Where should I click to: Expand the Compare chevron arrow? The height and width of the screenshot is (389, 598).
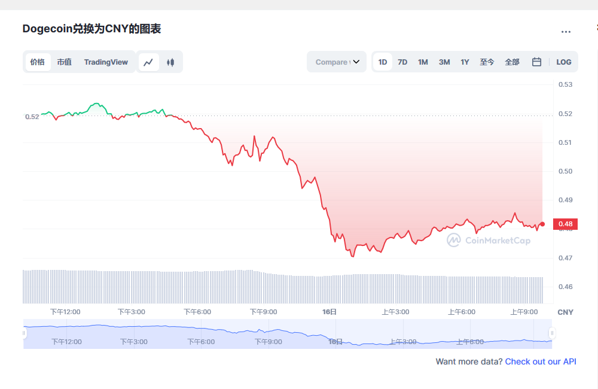[357, 62]
